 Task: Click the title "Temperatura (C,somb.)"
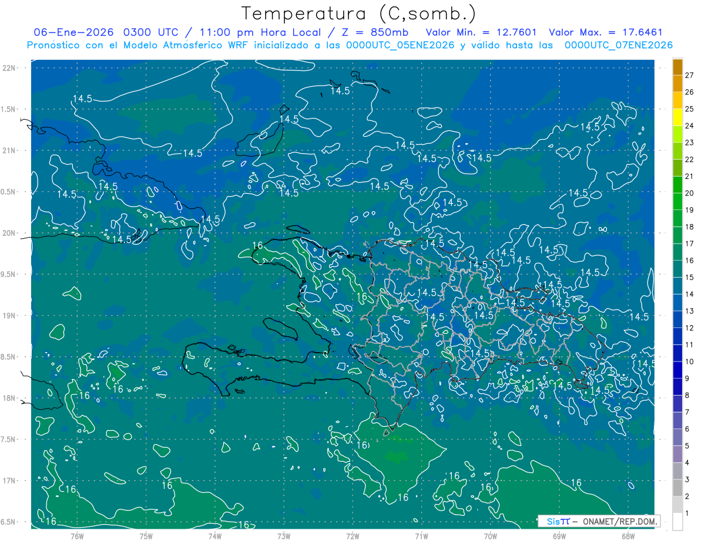(358, 13)
